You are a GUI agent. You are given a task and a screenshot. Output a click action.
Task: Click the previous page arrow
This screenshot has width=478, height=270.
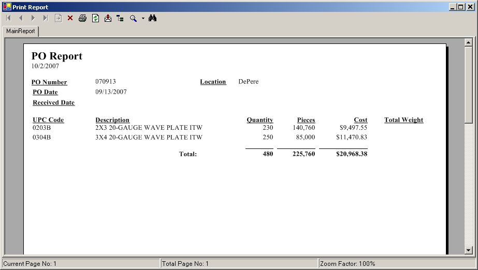pyautogui.click(x=21, y=18)
